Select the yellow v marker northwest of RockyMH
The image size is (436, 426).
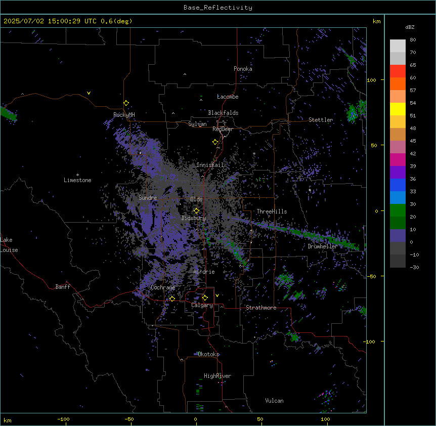pyautogui.click(x=89, y=93)
